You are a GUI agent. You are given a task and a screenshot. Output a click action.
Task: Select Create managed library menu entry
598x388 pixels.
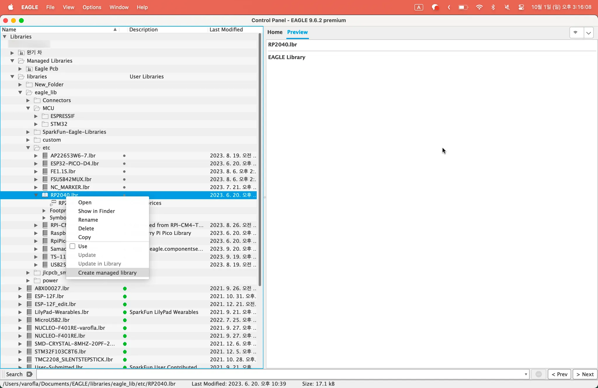[x=107, y=273]
